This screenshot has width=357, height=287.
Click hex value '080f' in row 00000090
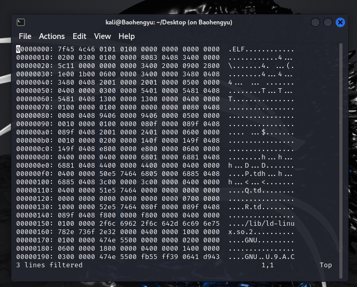(149, 124)
